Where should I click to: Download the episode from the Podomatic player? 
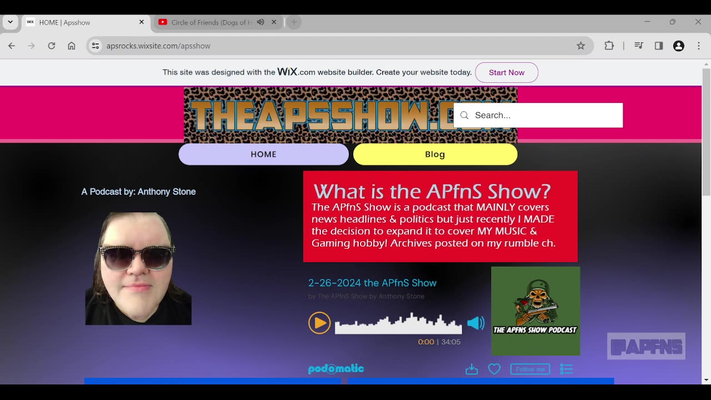(472, 369)
